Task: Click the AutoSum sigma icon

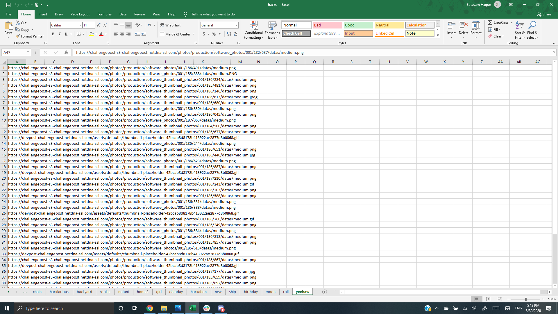Action: [x=490, y=23]
